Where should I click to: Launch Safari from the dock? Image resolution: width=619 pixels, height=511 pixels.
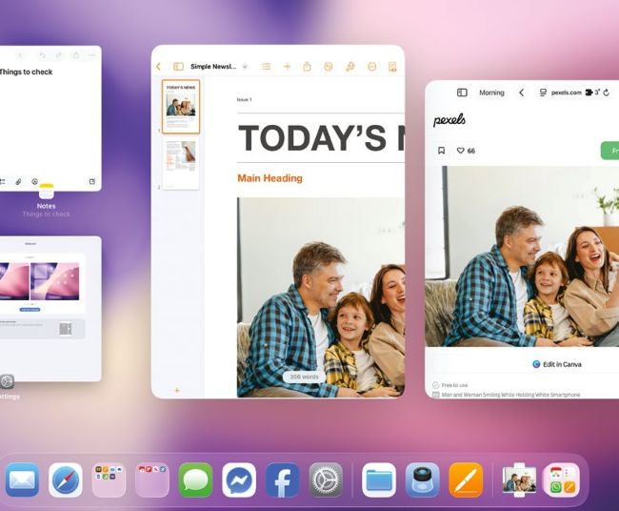66,480
